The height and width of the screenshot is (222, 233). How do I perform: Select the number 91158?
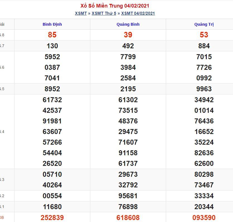click(128, 153)
